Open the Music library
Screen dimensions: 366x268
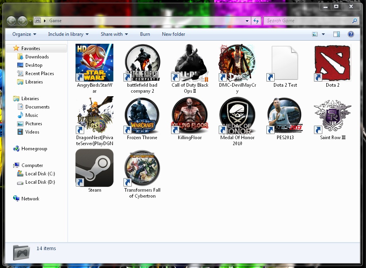coord(31,115)
